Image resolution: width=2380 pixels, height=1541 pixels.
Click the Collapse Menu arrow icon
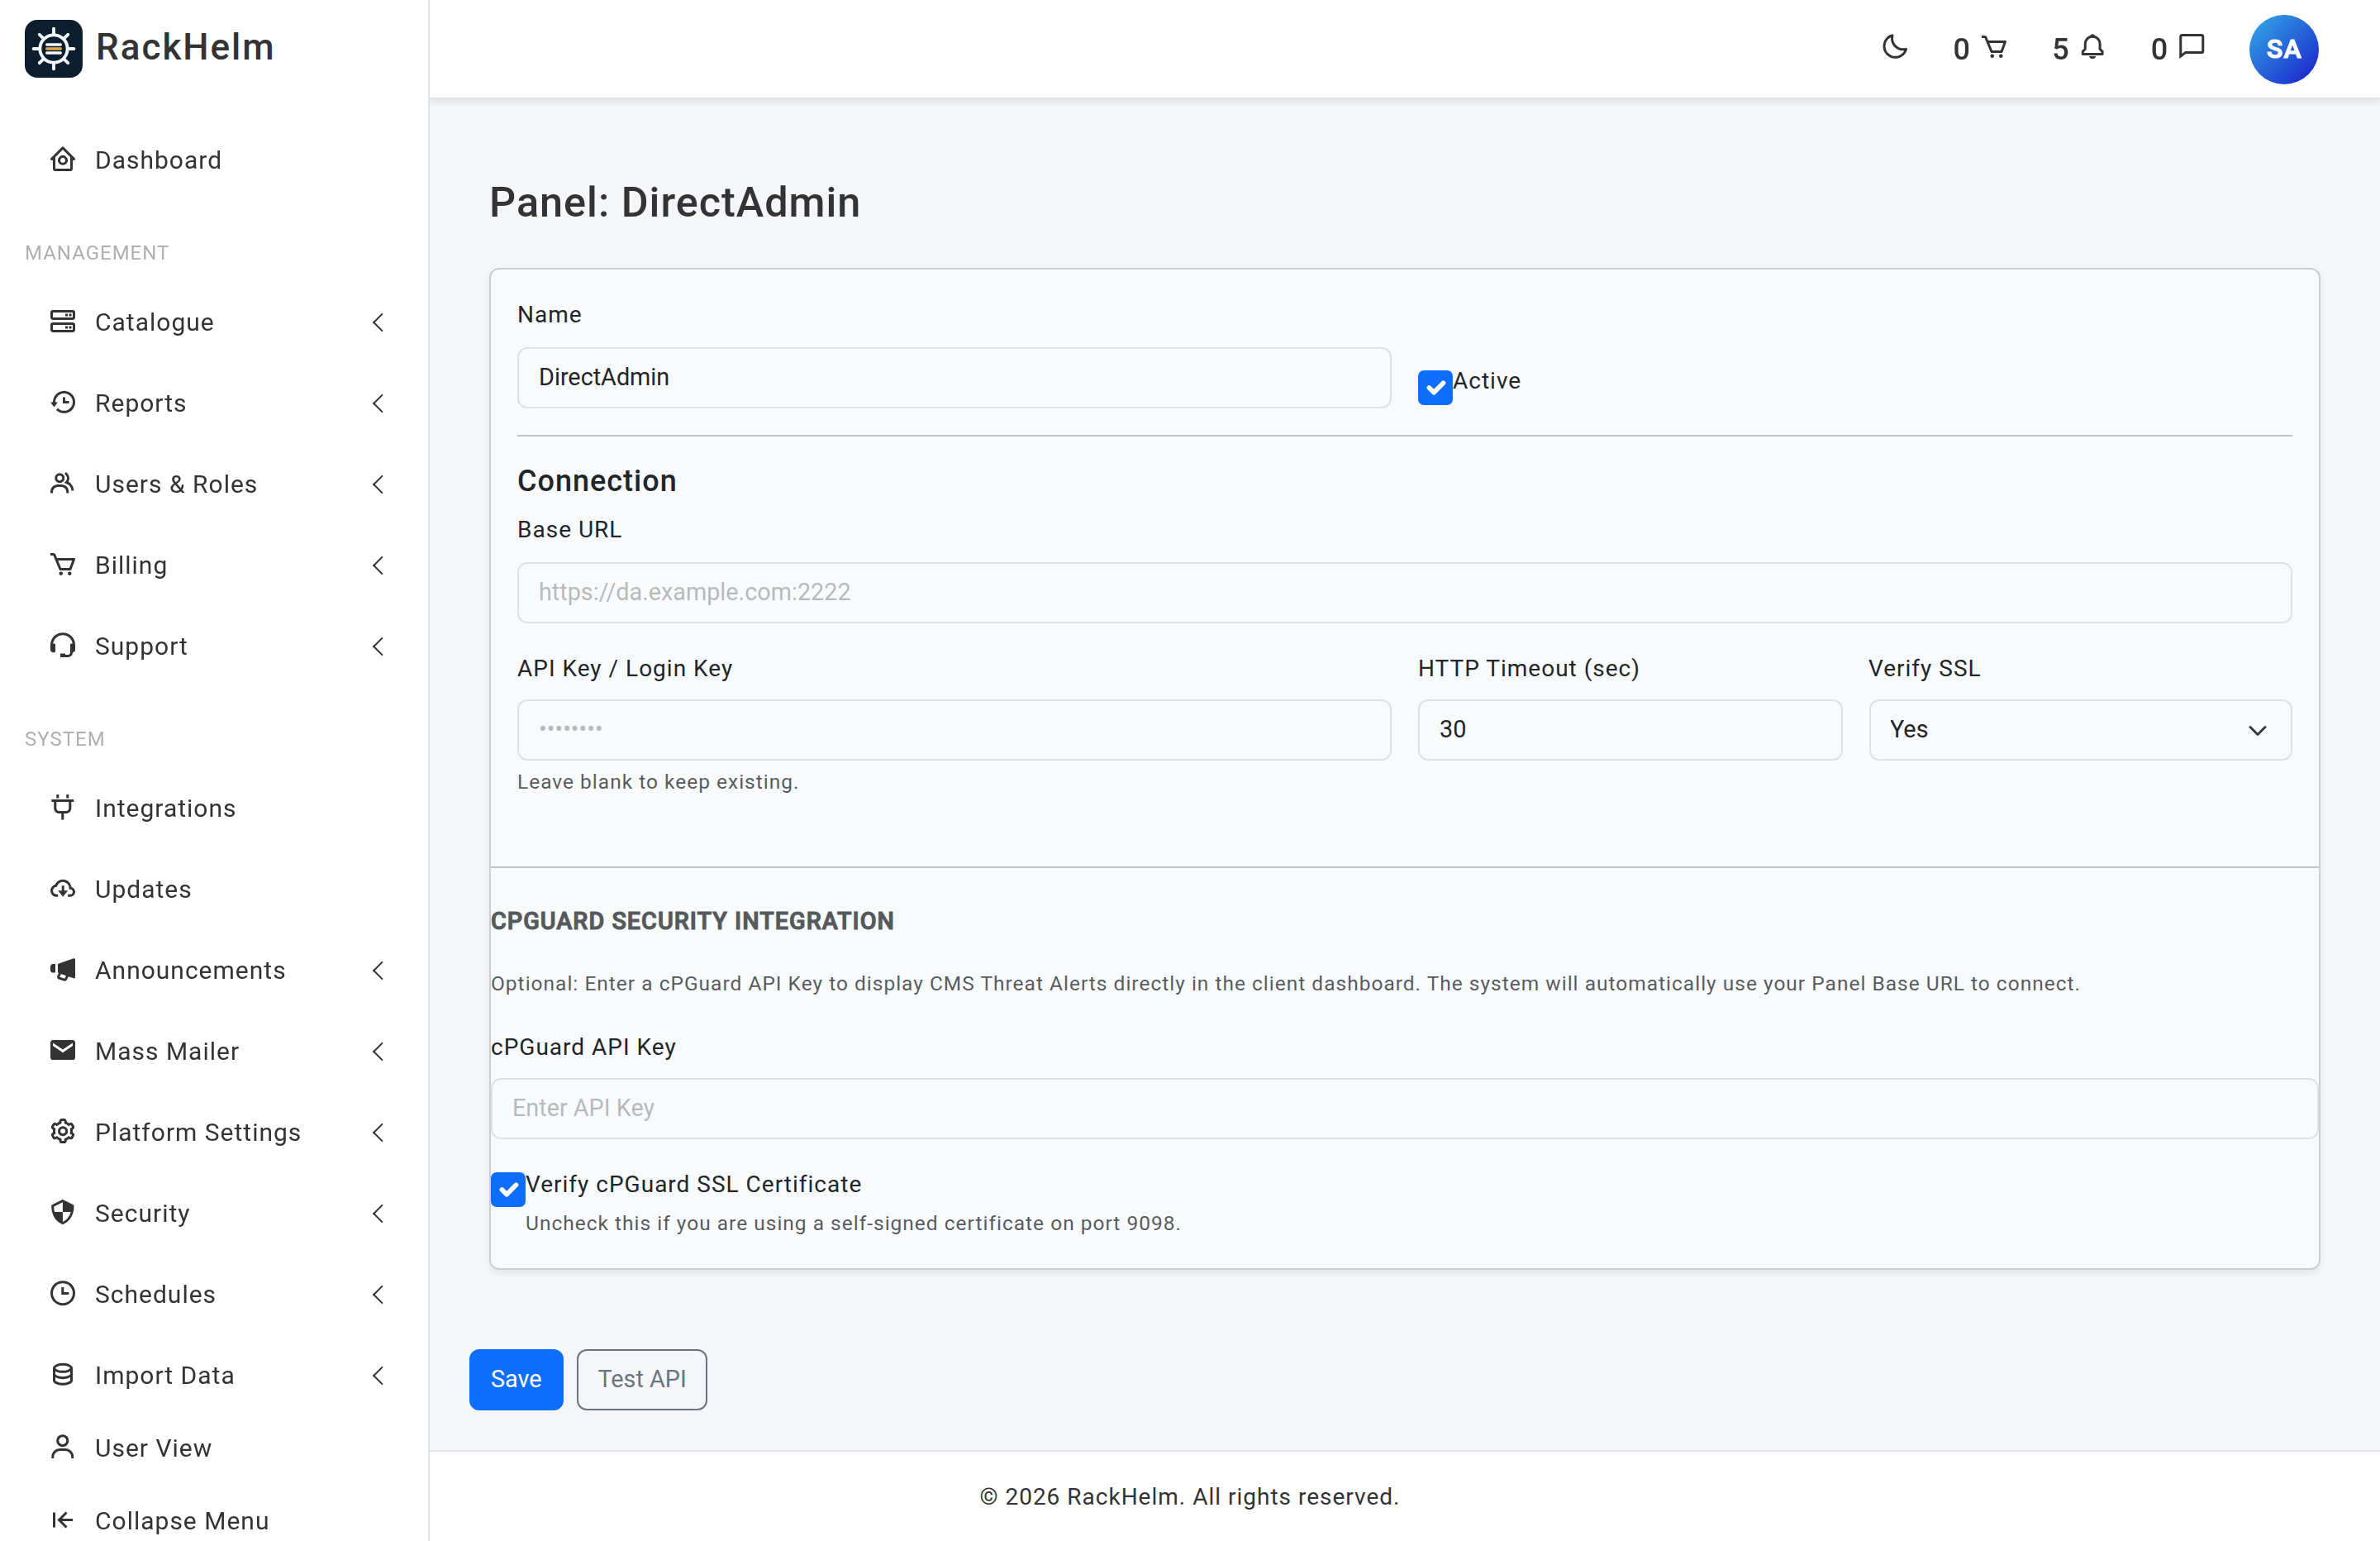[62, 1520]
